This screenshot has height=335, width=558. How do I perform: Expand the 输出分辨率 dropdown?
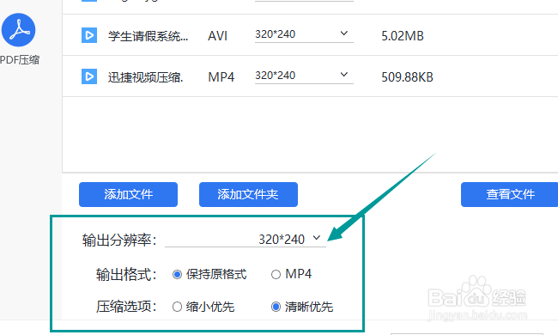coord(246,240)
